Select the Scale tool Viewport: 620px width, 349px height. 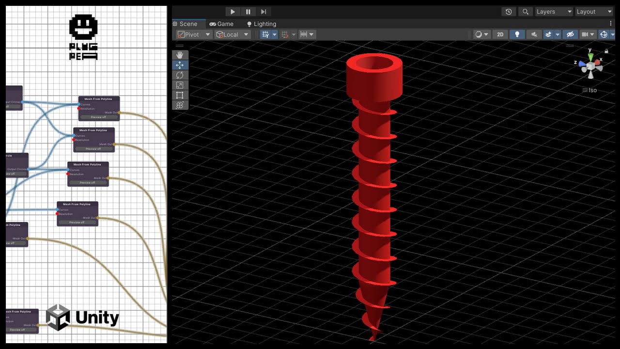point(180,85)
